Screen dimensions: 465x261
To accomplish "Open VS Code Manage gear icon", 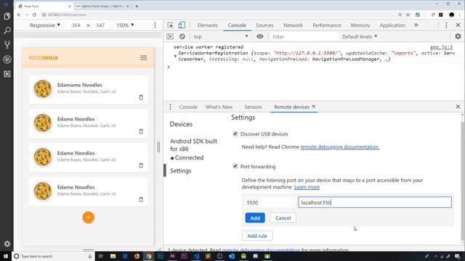I will [x=7, y=244].
